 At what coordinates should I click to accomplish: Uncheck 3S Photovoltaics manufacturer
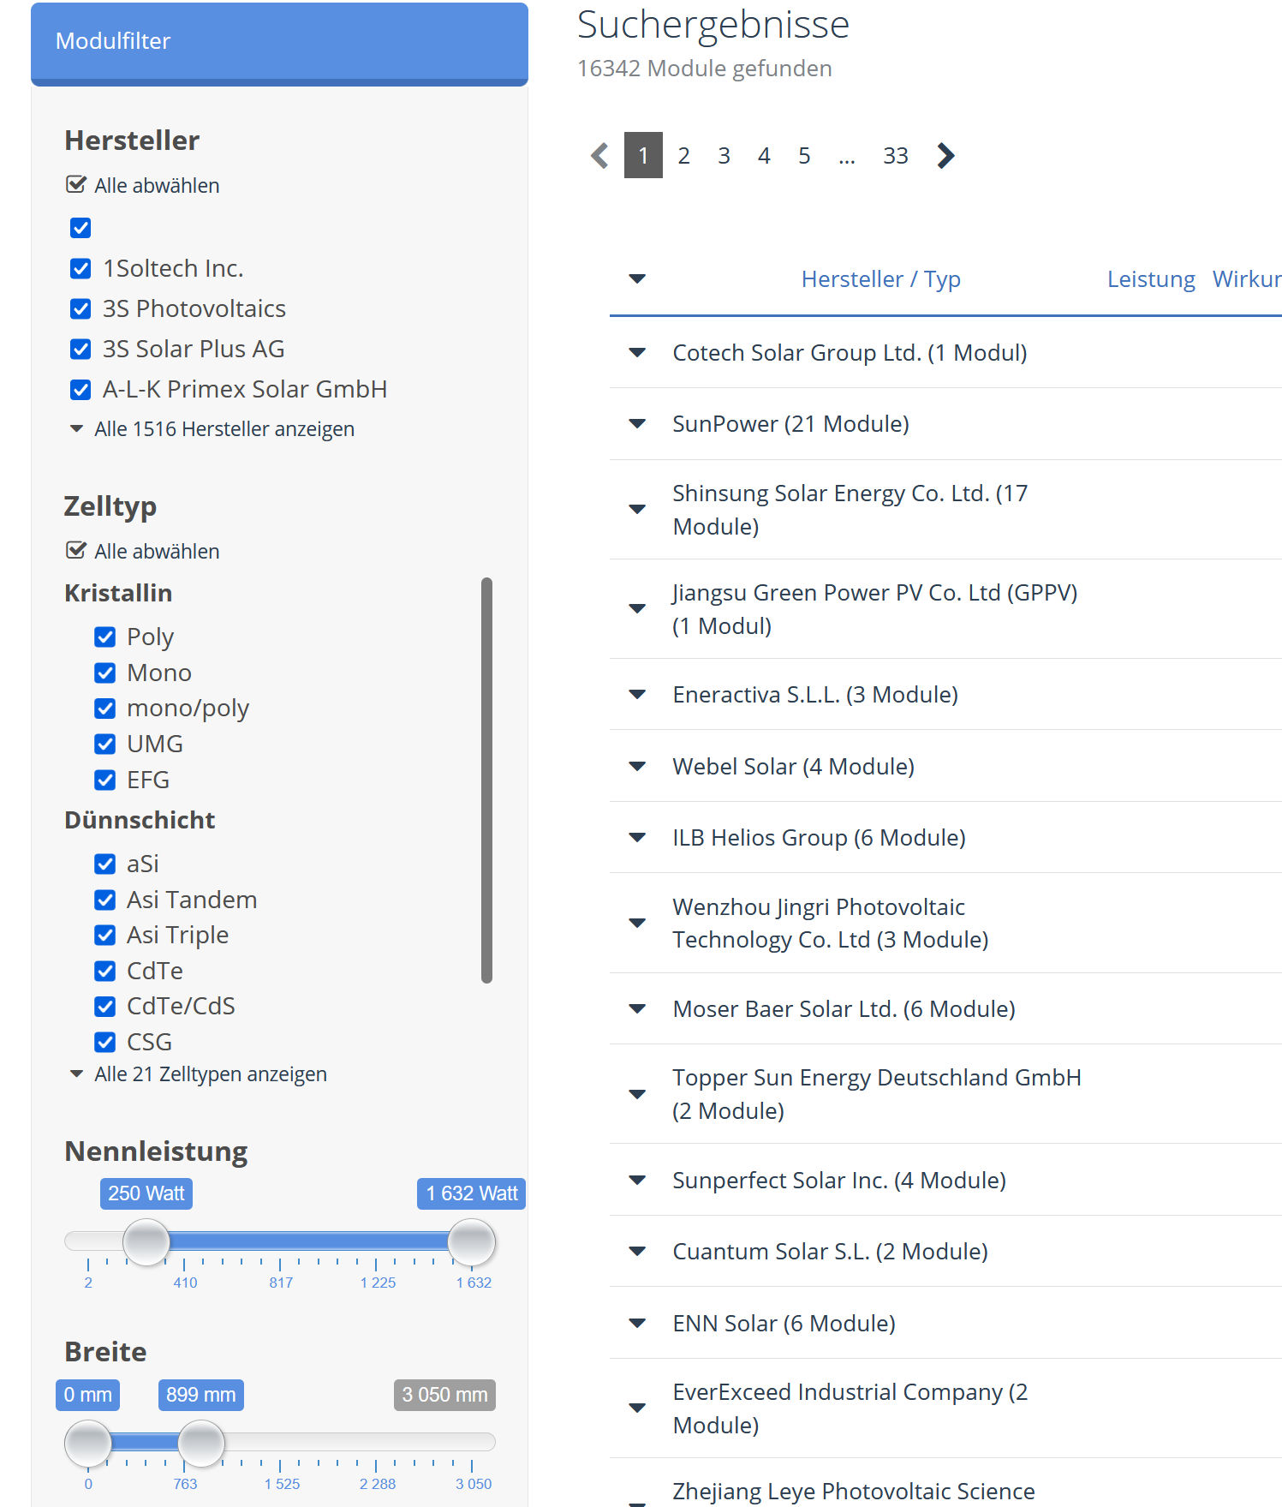click(x=80, y=308)
